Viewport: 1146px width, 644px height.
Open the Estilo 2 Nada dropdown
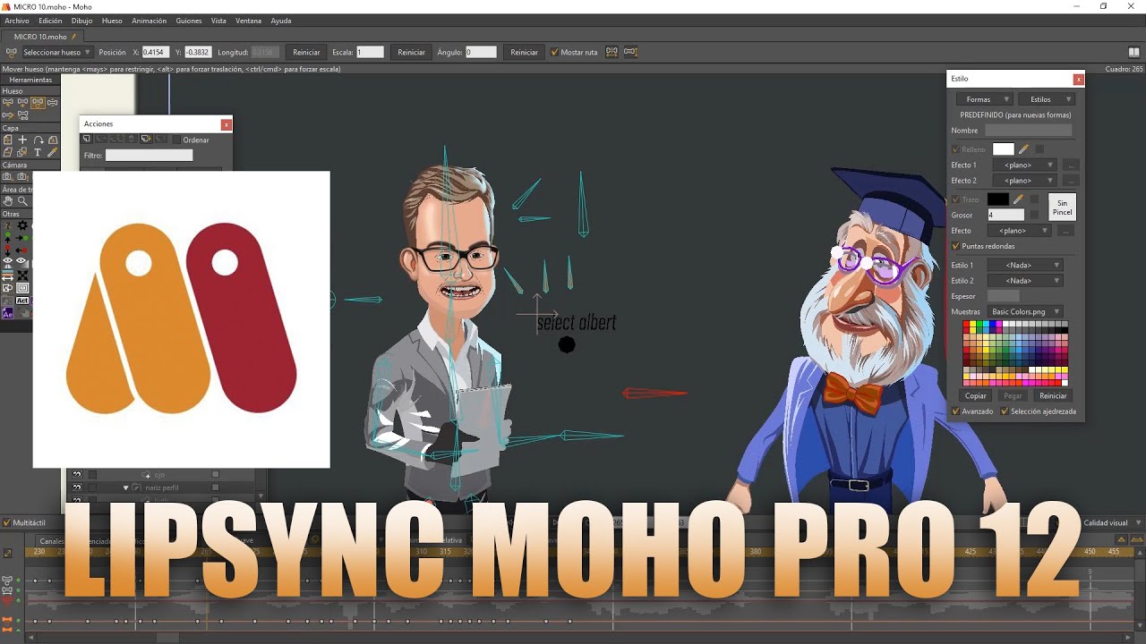coord(1025,281)
